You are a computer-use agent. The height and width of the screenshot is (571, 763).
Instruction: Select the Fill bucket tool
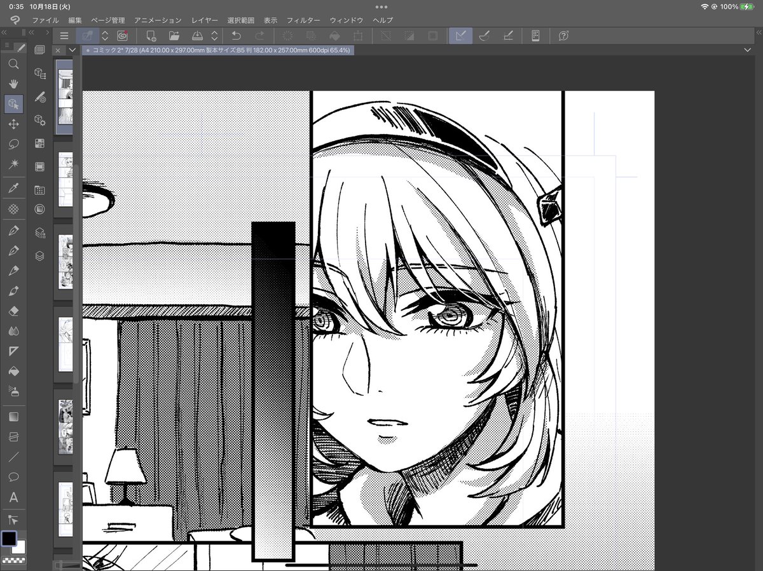click(13, 371)
